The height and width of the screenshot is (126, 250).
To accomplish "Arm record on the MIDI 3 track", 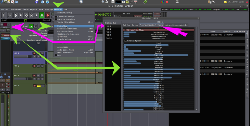I will (x=34, y=75).
